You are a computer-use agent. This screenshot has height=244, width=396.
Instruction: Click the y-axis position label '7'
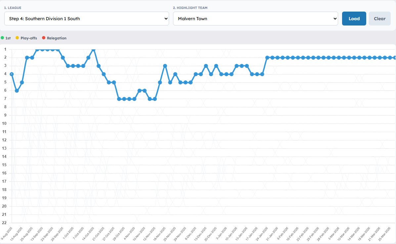[x=5, y=99]
